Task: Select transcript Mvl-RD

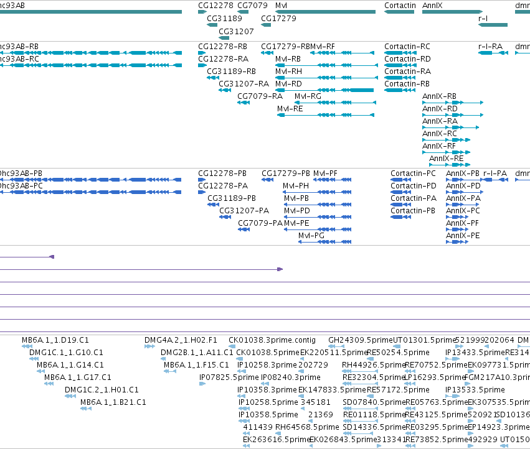Action: [324, 90]
